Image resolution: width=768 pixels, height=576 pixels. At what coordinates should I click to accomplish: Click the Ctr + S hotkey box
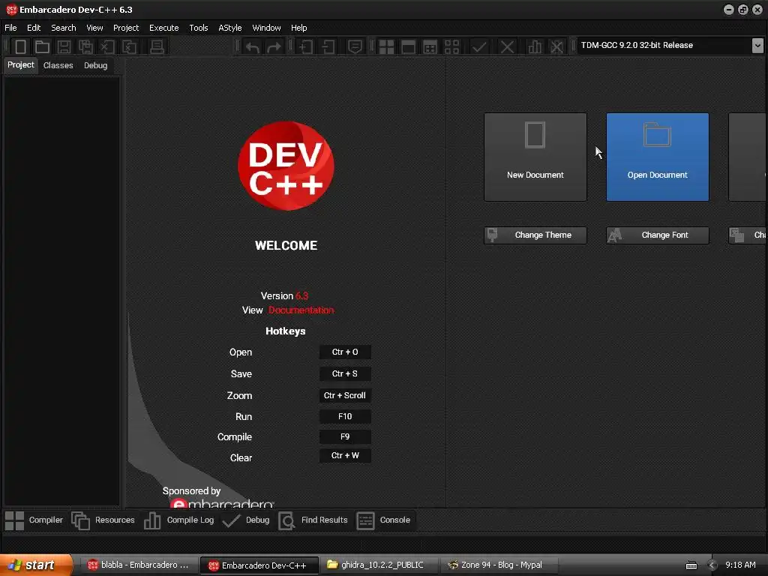(345, 373)
